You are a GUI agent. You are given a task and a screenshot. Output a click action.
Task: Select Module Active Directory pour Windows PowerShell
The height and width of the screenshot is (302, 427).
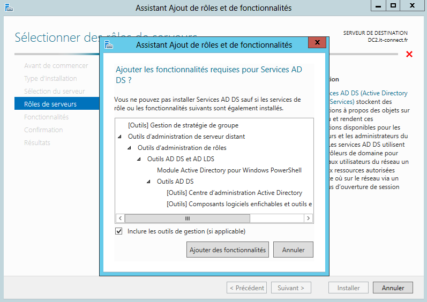[x=229, y=170]
